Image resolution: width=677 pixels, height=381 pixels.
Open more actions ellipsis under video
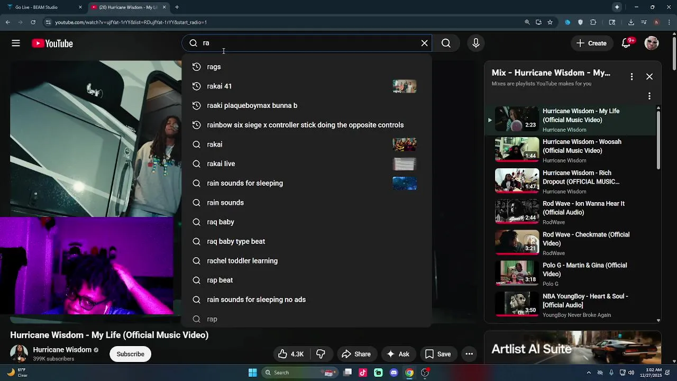[x=469, y=354]
